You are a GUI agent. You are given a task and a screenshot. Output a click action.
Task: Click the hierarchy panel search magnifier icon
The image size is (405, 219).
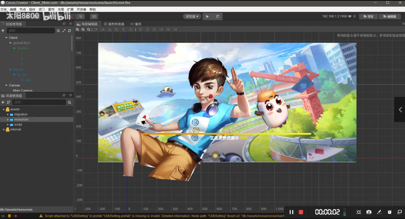(58, 31)
